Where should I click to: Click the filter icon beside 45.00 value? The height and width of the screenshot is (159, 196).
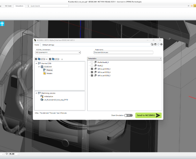point(7,154)
